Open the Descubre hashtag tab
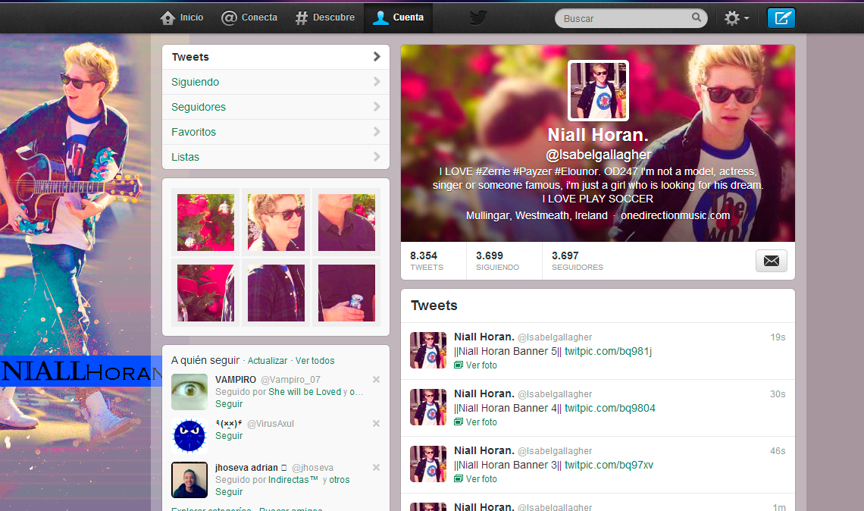Image resolution: width=864 pixels, height=511 pixels. (325, 17)
